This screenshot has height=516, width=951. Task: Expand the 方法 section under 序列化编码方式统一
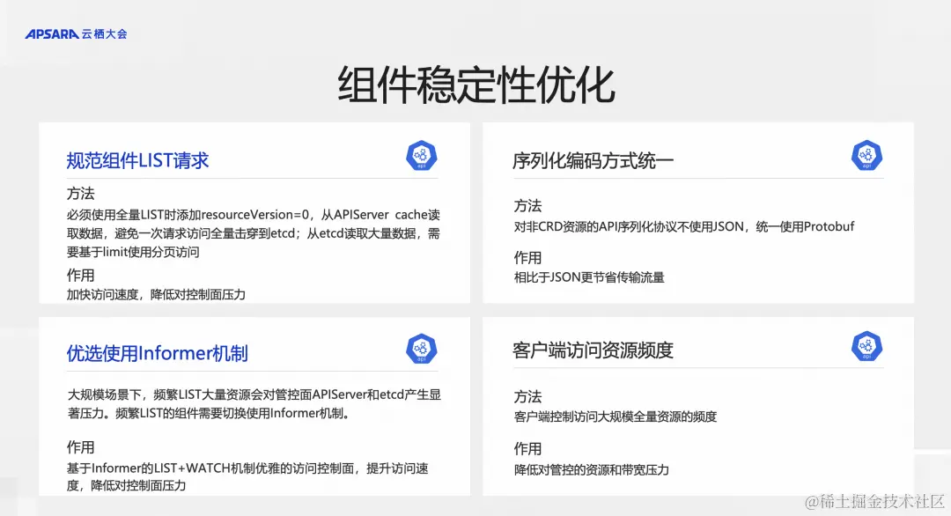(527, 205)
